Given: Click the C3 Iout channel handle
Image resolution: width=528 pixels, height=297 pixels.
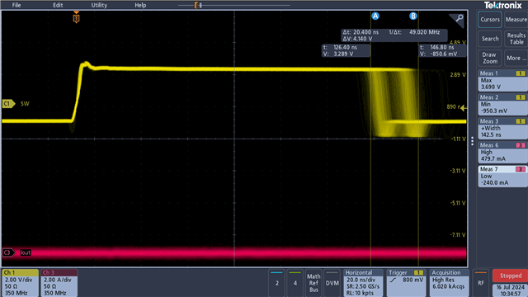Looking at the screenshot, I should 9,252.
